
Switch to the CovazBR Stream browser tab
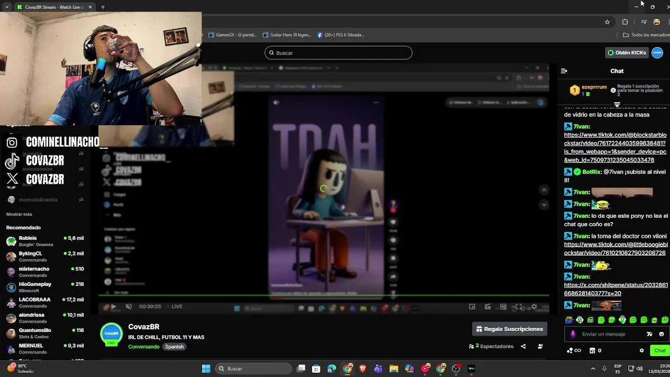coord(54,7)
